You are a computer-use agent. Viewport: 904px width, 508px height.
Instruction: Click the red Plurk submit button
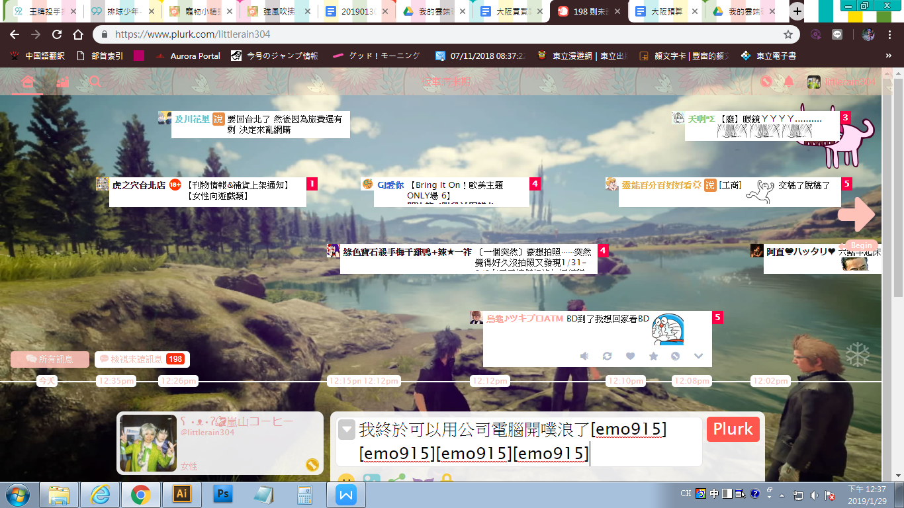pos(733,429)
